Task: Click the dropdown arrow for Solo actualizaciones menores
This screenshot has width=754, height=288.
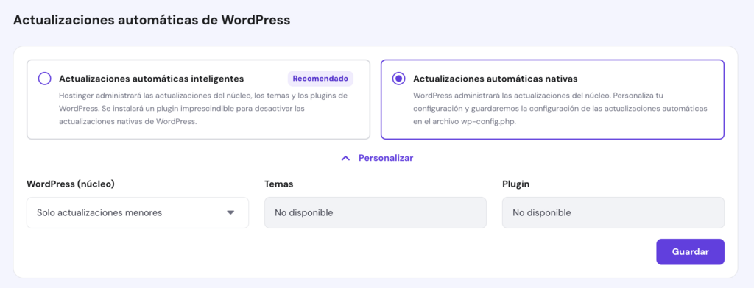Action: 230,212
